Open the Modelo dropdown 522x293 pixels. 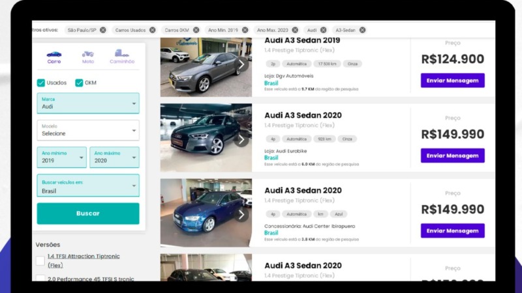[88, 130]
